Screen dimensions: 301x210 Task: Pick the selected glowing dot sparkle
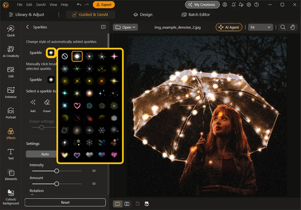77,56
